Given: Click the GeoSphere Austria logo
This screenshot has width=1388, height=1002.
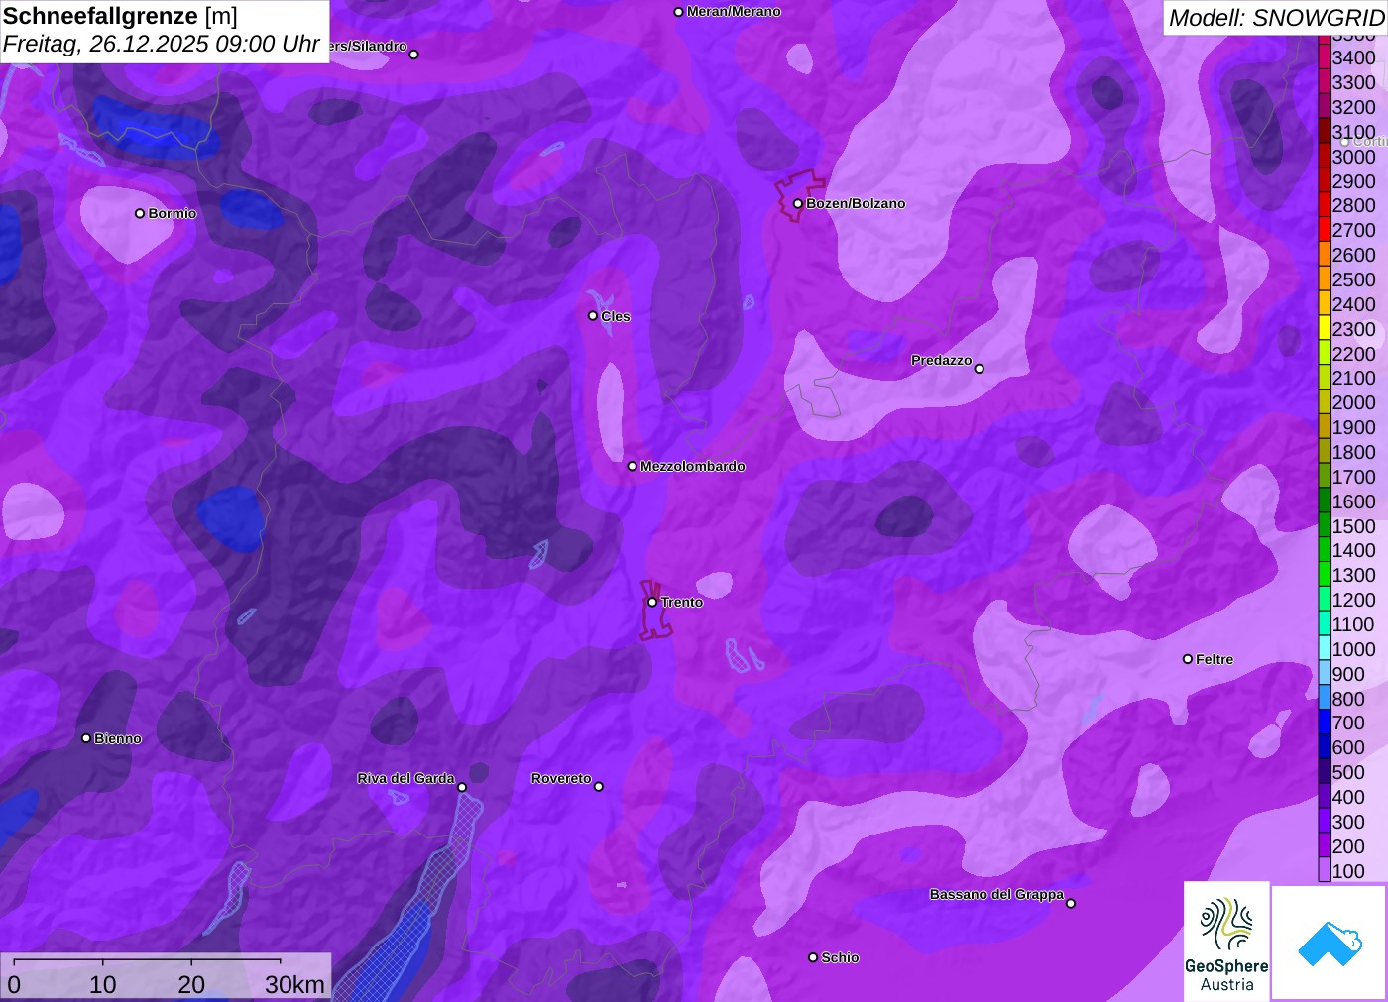Looking at the screenshot, I should (x=1226, y=941).
